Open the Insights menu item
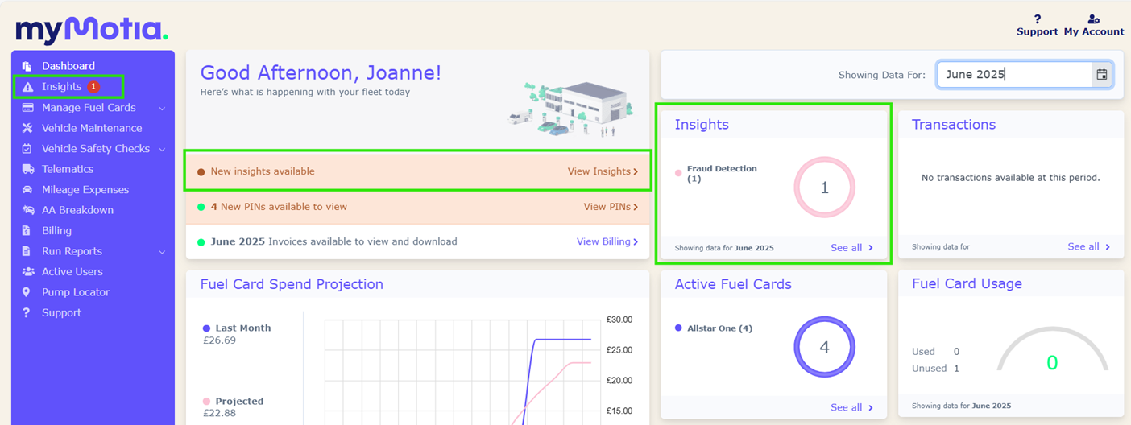1131x425 pixels. pos(61,86)
